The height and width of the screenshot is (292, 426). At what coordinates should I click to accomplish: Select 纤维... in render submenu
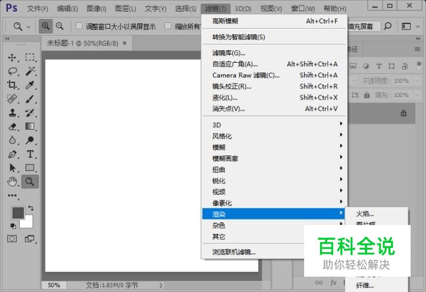coord(377,285)
